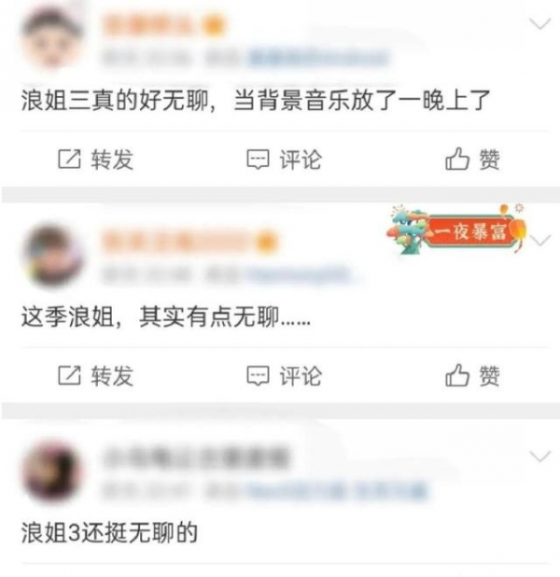Click the 一夜暴富 decorative badge

(456, 230)
